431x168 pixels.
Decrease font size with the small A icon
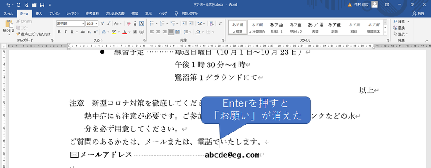coord(108,24)
